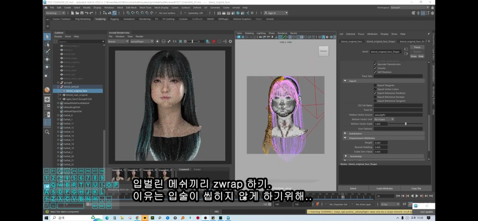Screen dimensions: 478x221
Task: Click the Copy Tab button
Action: pyautogui.click(x=416, y=188)
